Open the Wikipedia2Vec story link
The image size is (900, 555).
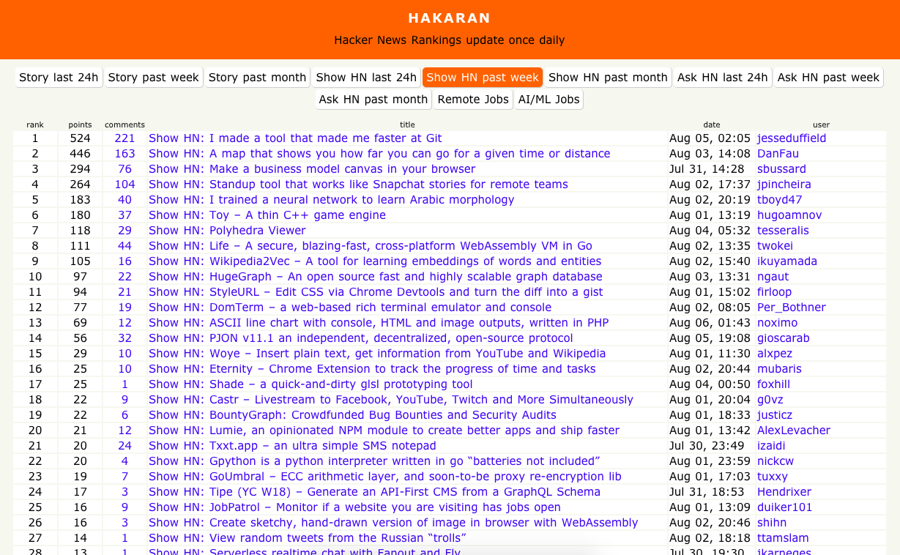(374, 261)
